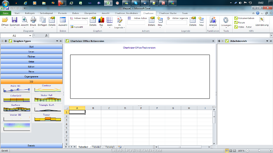Open the Team ribbon tab
This screenshot has height=153, width=273.
point(185,13)
